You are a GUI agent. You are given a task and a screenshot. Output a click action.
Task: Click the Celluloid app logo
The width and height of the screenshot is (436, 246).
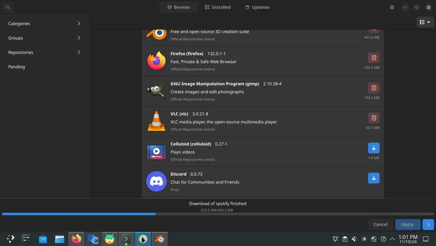[x=156, y=152]
